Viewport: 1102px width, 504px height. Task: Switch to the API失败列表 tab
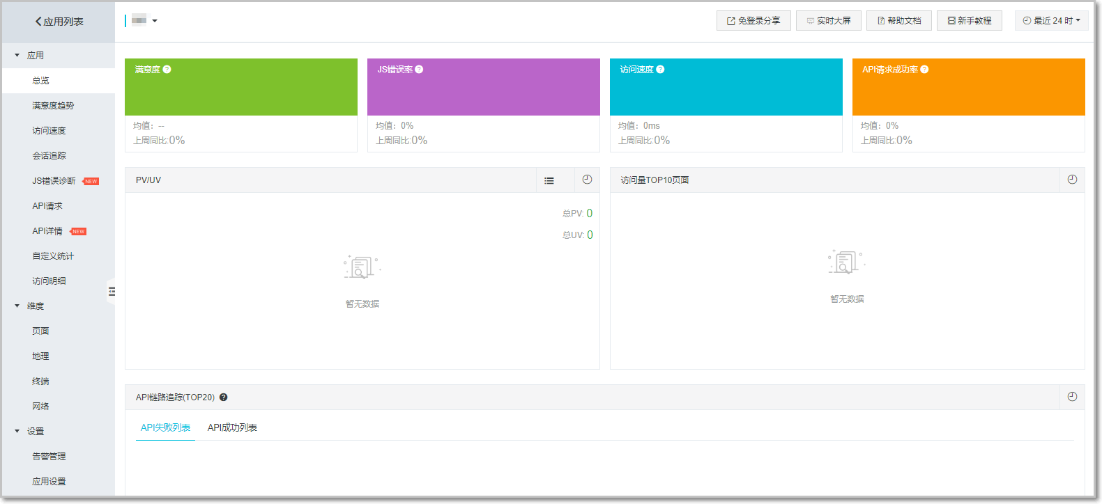pyautogui.click(x=165, y=427)
